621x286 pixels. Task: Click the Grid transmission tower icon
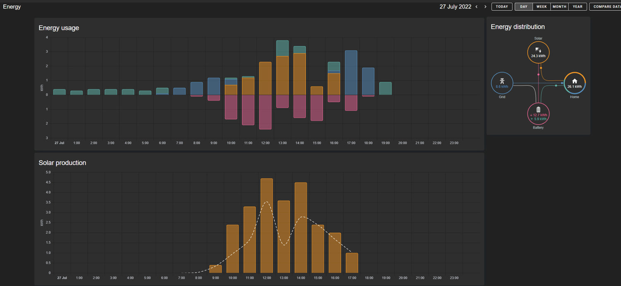pyautogui.click(x=502, y=81)
